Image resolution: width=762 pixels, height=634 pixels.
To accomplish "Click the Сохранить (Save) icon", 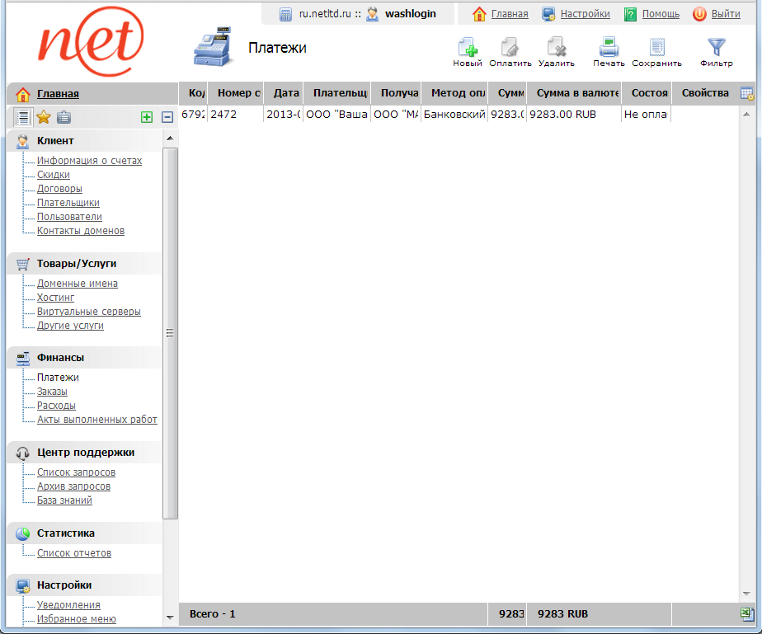I will (x=656, y=49).
